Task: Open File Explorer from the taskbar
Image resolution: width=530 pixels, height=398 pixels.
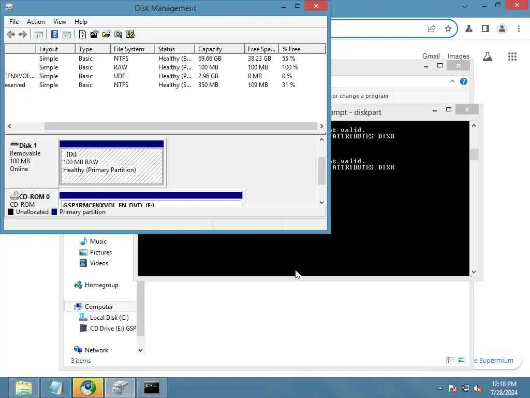Action: coord(24,388)
